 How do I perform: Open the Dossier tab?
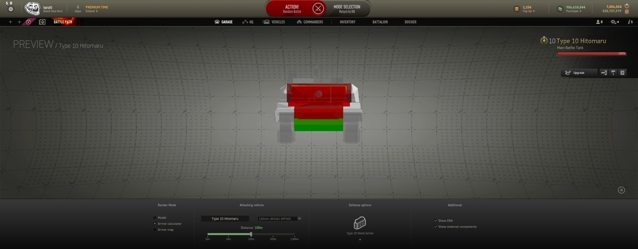point(410,22)
